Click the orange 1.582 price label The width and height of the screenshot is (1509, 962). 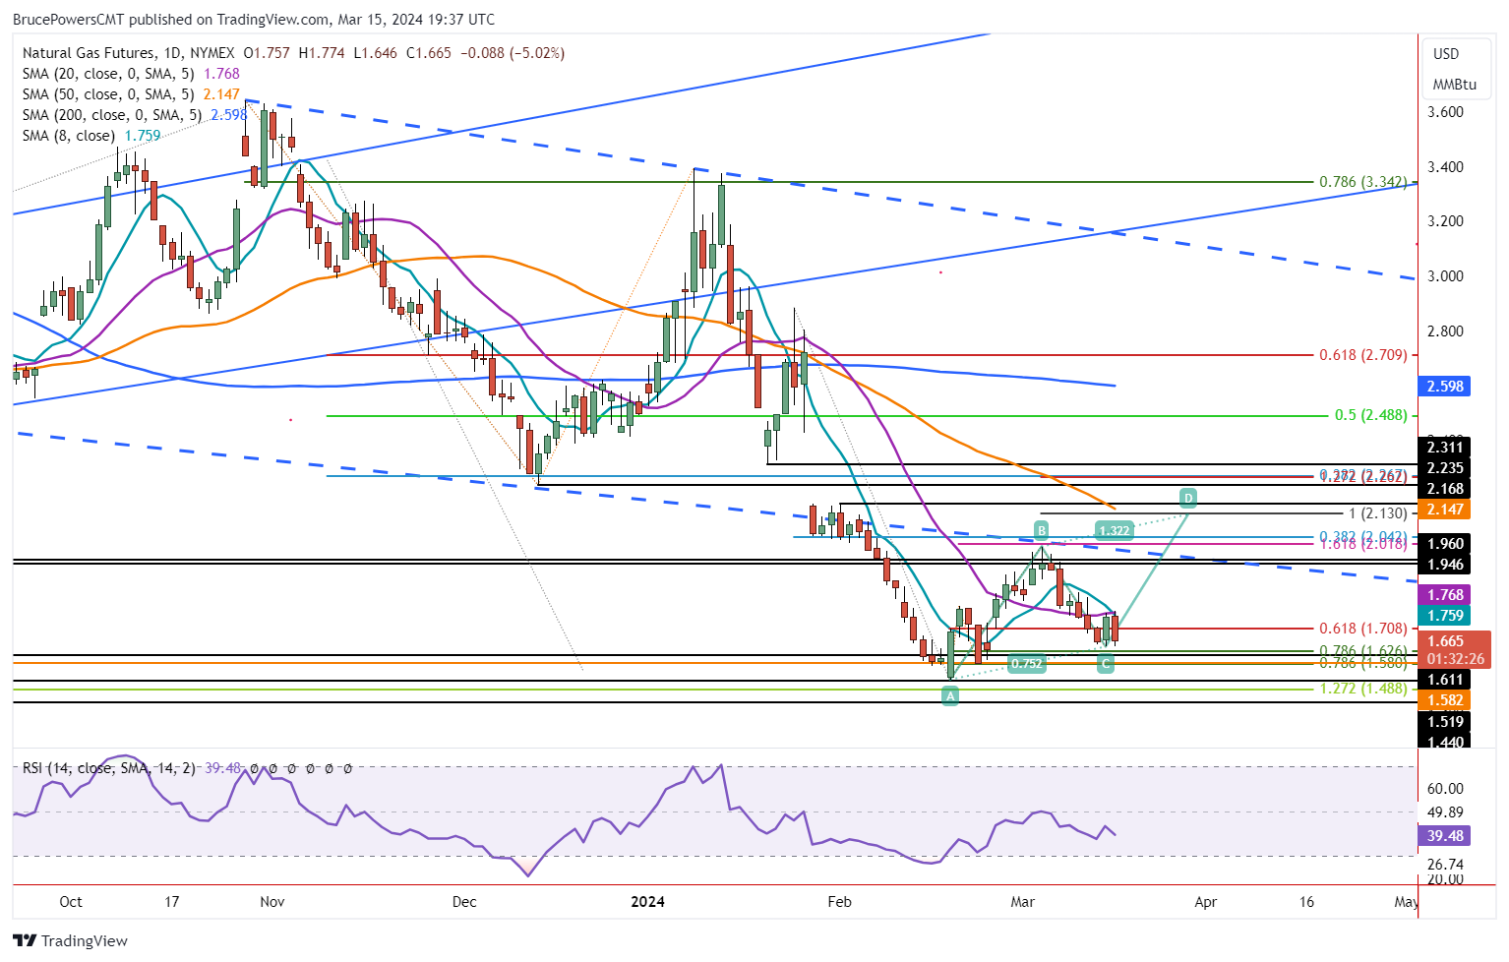tap(1445, 700)
